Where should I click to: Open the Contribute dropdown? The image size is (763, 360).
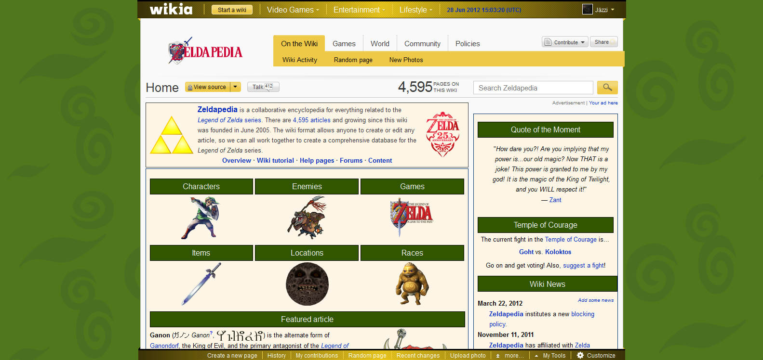[x=565, y=42]
